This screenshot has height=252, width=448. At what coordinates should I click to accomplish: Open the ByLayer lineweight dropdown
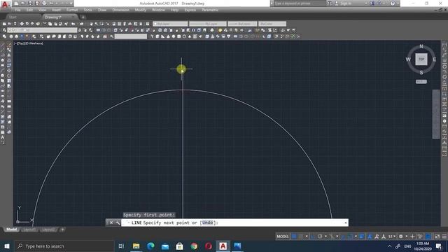pyautogui.click(x=242, y=24)
